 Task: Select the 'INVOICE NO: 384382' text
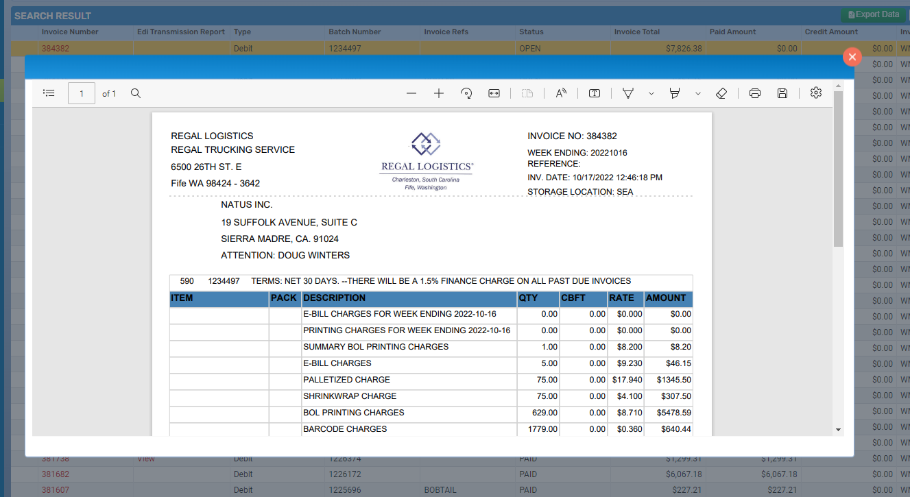572,136
